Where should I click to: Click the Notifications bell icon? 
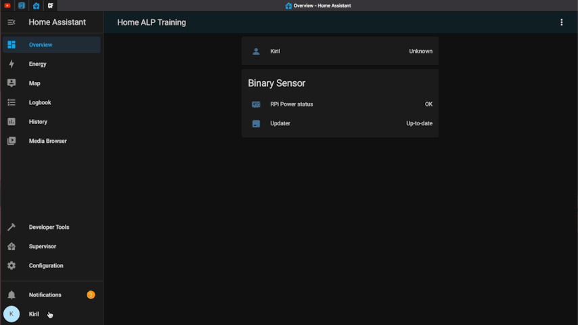click(x=12, y=295)
